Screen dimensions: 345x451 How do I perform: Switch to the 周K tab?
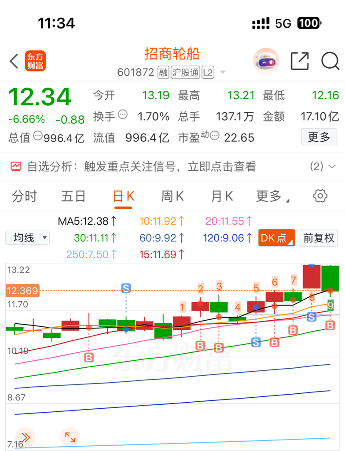[x=172, y=196]
